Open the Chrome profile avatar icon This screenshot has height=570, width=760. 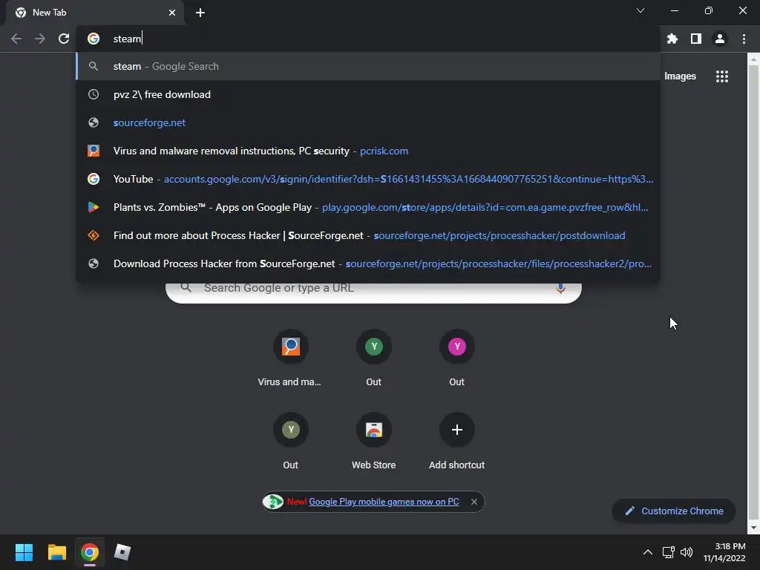pyautogui.click(x=720, y=39)
